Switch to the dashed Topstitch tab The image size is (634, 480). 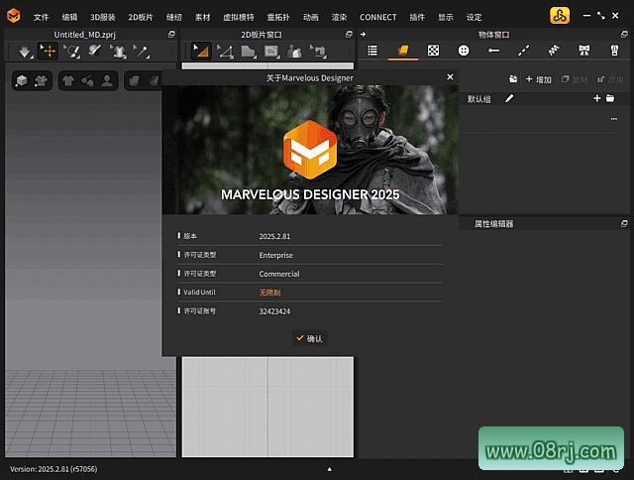pos(524,51)
